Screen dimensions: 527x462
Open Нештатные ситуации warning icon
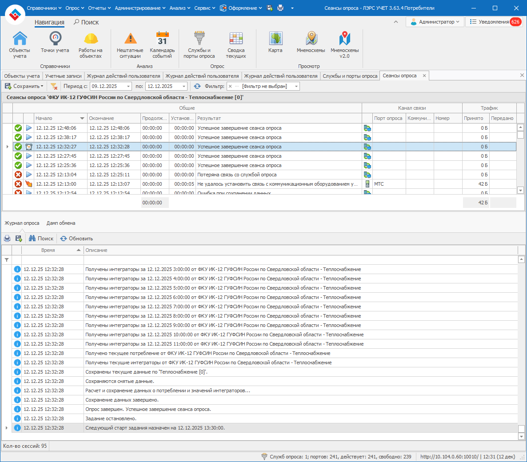(x=130, y=44)
